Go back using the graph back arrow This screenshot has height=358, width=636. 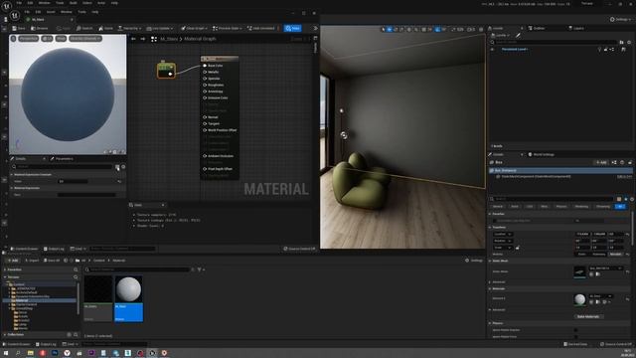[133, 39]
